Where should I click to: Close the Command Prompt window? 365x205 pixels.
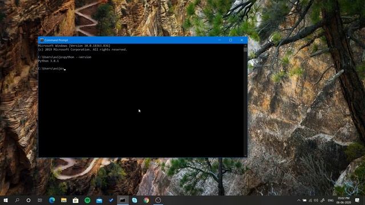click(242, 40)
